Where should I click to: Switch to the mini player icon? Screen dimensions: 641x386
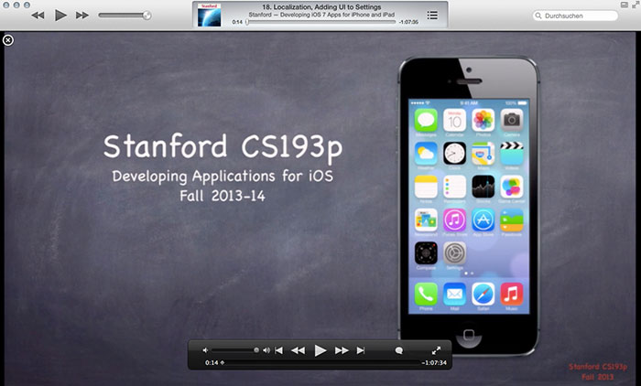(625, 5)
